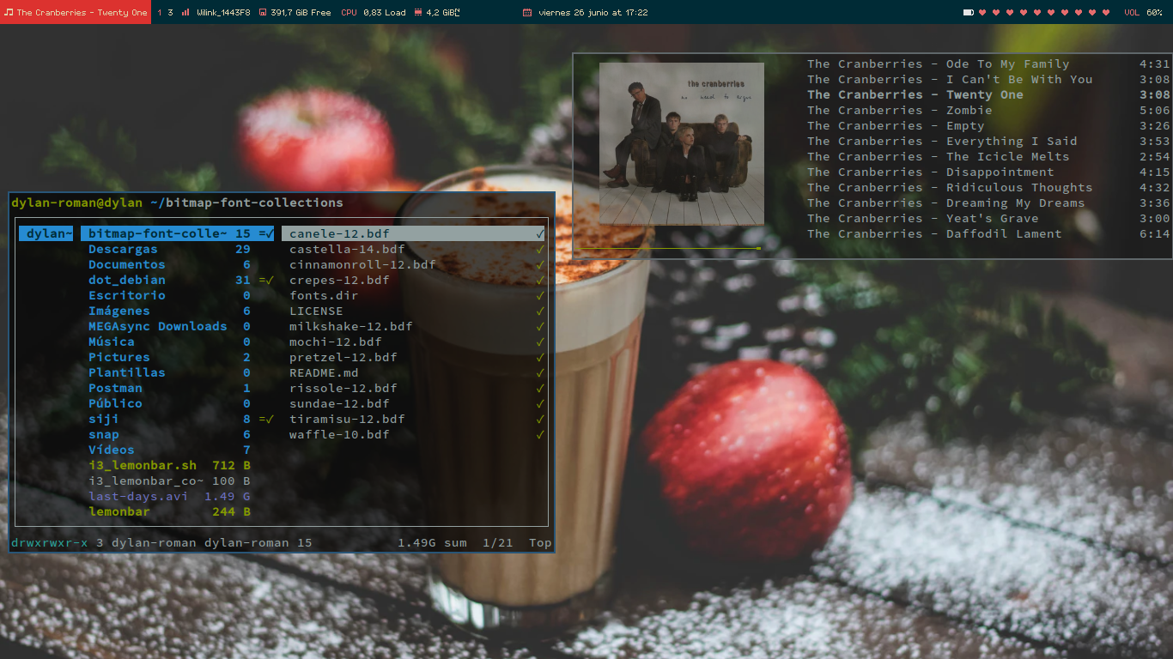Click the Cranberries album cover art

click(x=682, y=144)
